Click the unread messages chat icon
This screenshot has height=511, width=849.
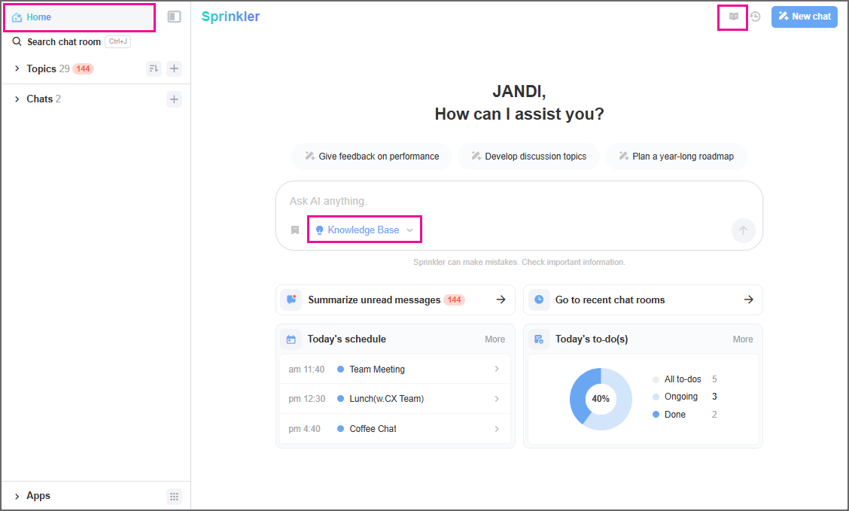point(291,300)
